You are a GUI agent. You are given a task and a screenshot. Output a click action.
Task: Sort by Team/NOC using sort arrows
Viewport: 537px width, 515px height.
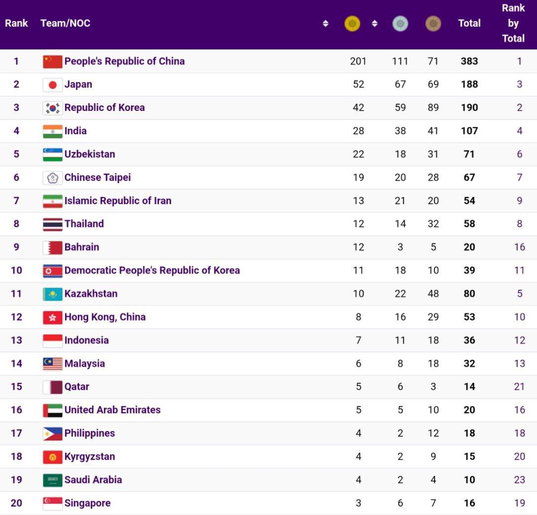[x=325, y=23]
